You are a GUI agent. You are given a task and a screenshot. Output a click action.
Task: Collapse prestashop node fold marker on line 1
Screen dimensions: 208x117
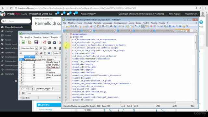(71, 34)
